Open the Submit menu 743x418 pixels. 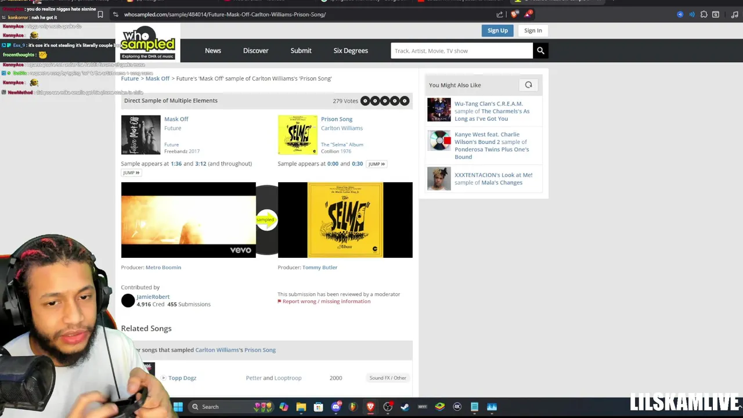(x=301, y=51)
